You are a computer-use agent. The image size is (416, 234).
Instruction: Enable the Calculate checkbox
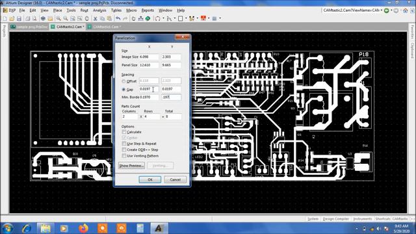(124, 132)
